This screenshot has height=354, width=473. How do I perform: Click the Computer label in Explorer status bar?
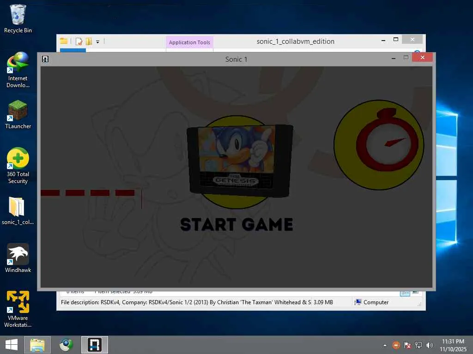pos(376,302)
